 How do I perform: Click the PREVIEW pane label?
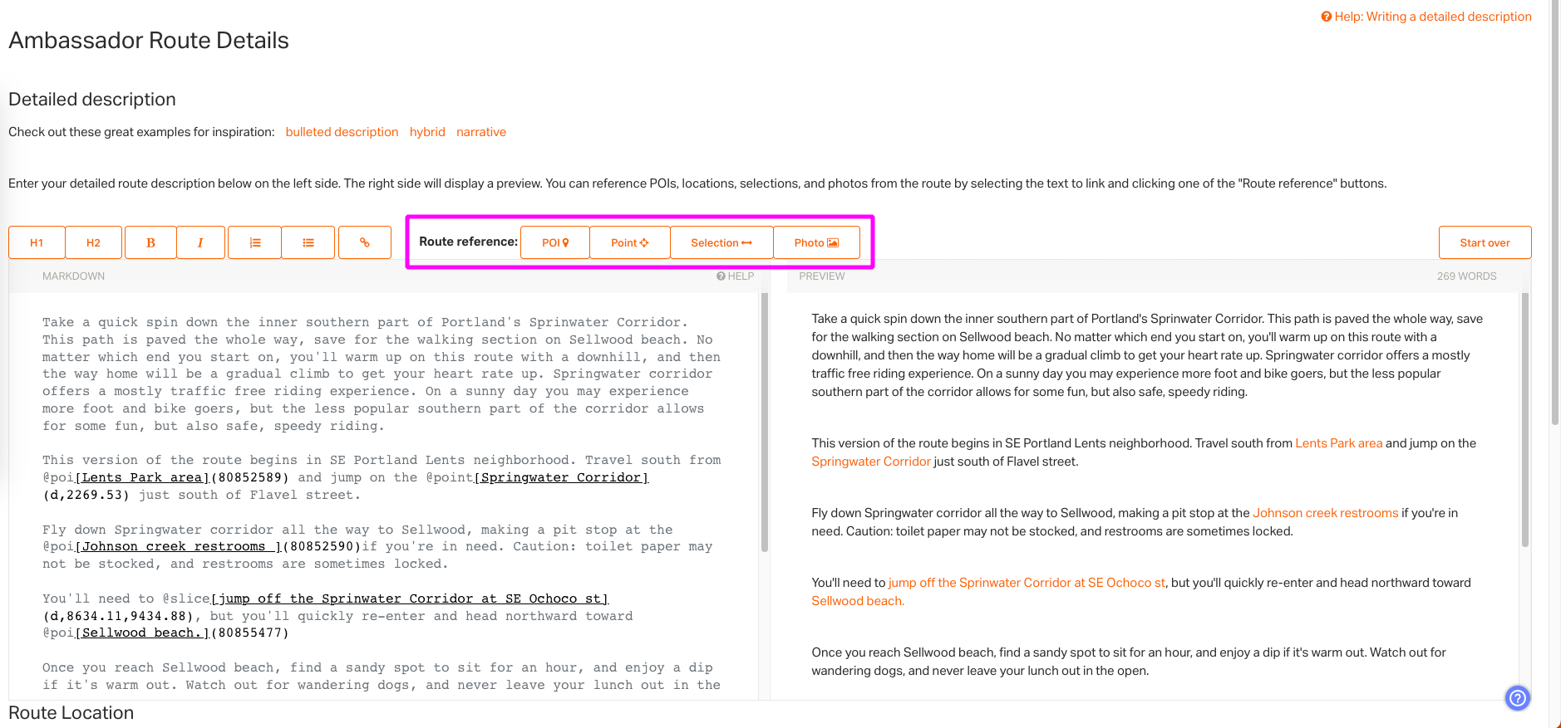pyautogui.click(x=822, y=276)
